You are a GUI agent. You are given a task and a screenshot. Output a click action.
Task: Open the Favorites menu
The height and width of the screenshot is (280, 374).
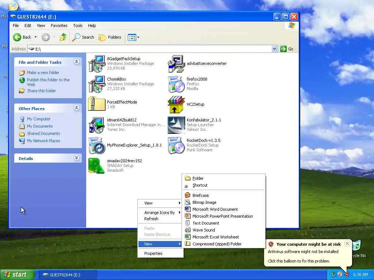pos(59,26)
